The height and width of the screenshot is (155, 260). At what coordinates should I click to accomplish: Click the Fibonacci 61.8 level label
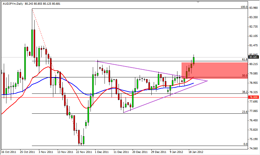click(x=245, y=59)
